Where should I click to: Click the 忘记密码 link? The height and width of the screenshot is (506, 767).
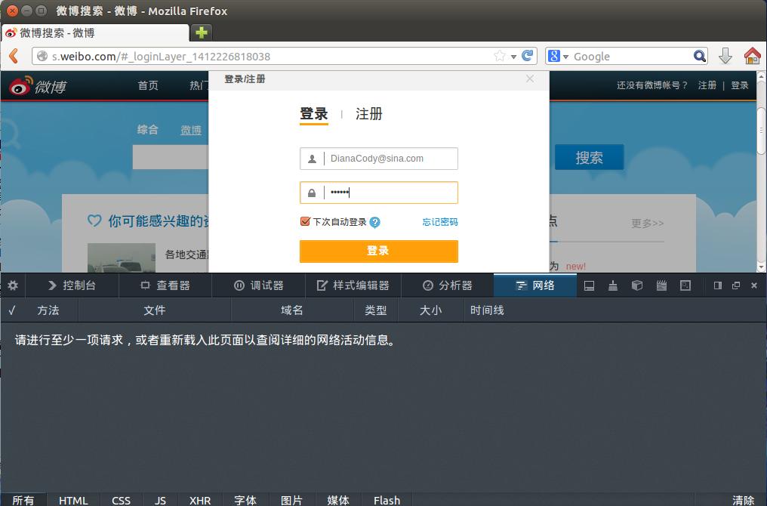click(439, 222)
